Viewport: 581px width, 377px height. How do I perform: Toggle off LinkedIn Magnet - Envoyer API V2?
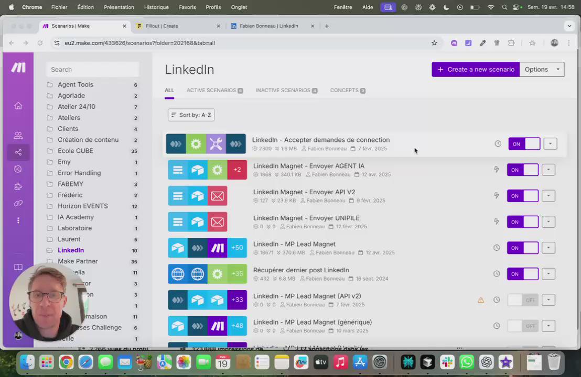[522, 196]
